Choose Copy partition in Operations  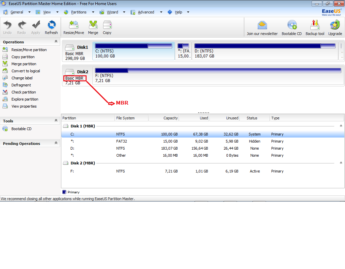point(23,57)
